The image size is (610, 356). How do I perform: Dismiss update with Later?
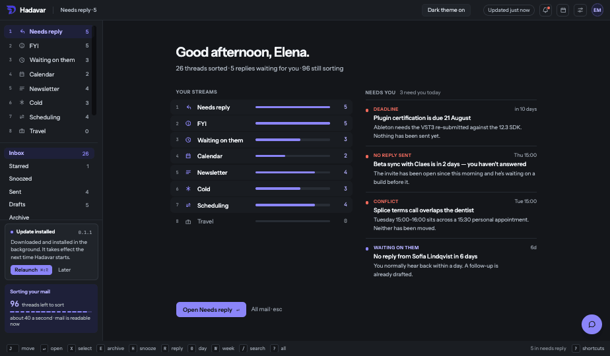[x=64, y=270]
